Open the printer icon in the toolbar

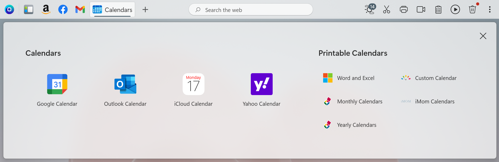click(x=404, y=10)
